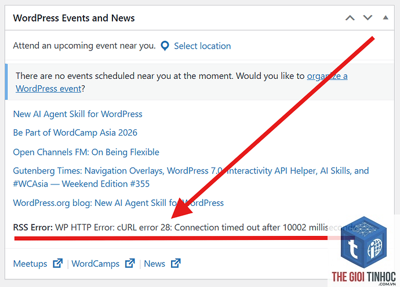400x287 pixels.
Task: Open WordPress.org blog: New AI Agent Skill
Action: click(118, 203)
